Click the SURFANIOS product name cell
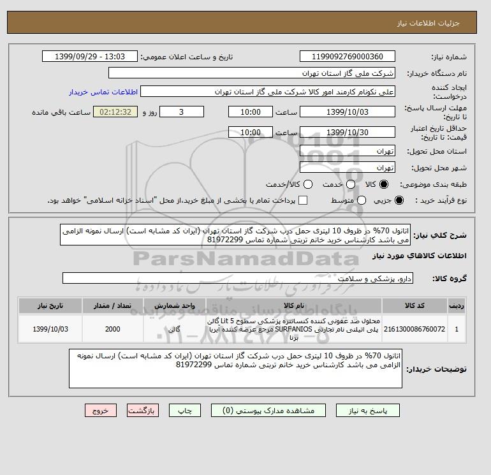 click(x=294, y=329)
